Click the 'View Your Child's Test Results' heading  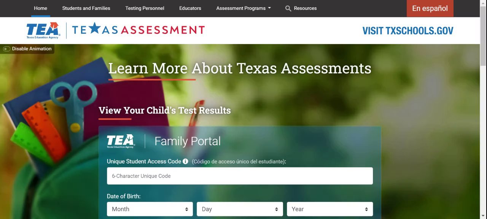tap(165, 110)
